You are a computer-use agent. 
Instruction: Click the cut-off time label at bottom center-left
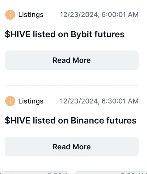click(58, 173)
